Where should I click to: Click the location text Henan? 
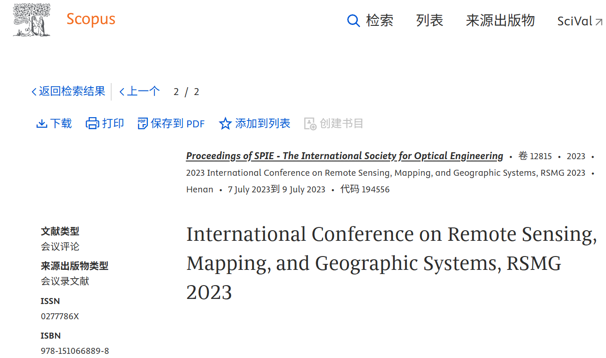pos(200,190)
